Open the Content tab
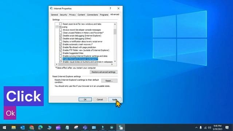This screenshot has height=131, width=233. tap(81, 15)
